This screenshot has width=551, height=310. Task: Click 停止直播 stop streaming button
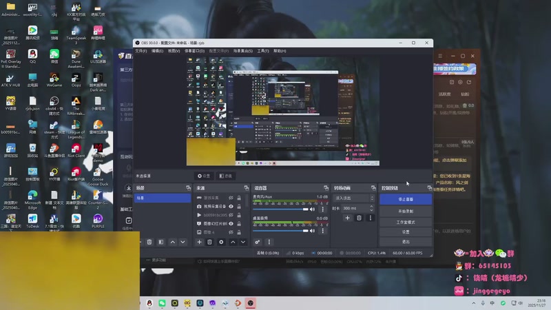click(406, 199)
